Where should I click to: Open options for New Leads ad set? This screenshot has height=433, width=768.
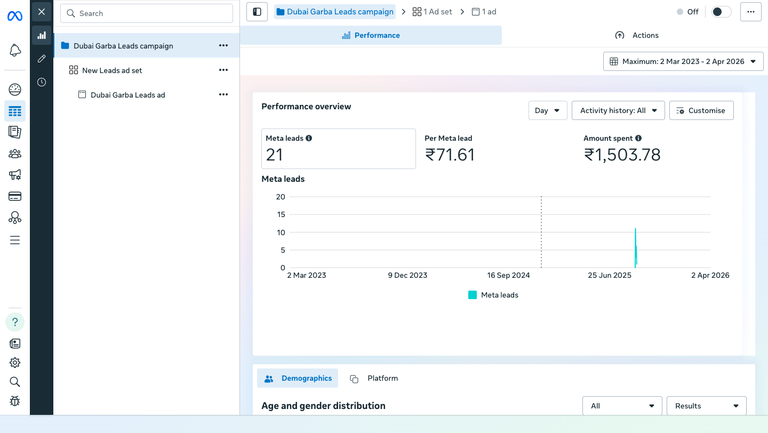click(x=223, y=70)
